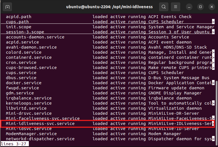This screenshot has width=218, height=147.
Task: Click on containerd.service text
Action: click(x=29, y=57)
